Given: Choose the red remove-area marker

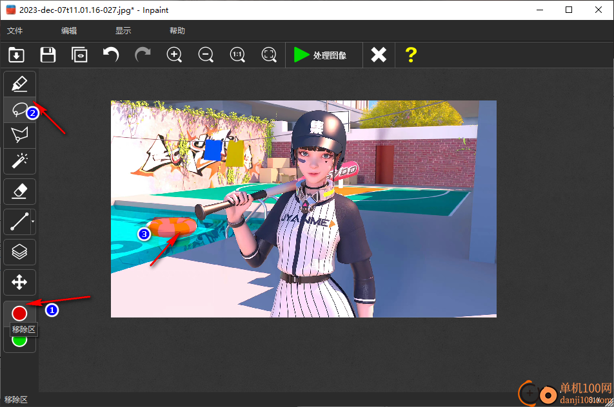Looking at the screenshot, I should point(19,313).
